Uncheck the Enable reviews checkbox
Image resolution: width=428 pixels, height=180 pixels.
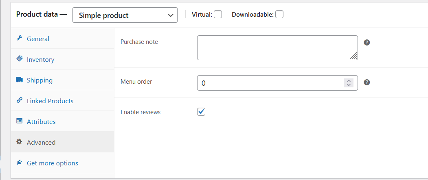click(x=201, y=112)
